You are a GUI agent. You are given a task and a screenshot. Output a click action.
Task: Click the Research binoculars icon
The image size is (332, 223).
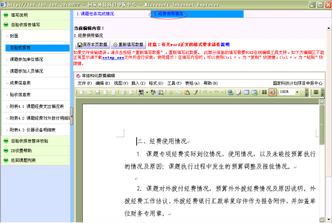[161, 92]
